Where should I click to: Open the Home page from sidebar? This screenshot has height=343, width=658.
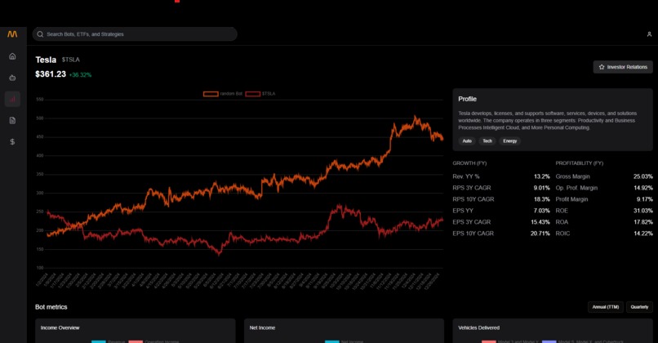(x=12, y=56)
